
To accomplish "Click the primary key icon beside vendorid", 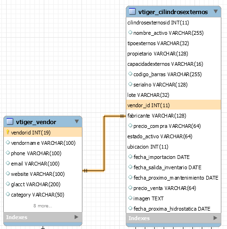I will point(8,132).
